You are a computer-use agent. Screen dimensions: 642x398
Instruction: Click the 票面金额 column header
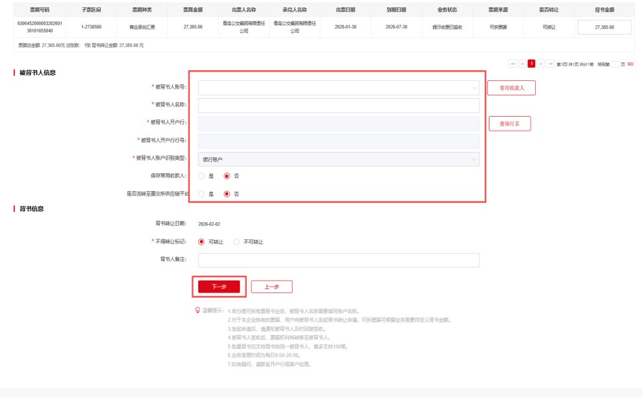(x=193, y=10)
